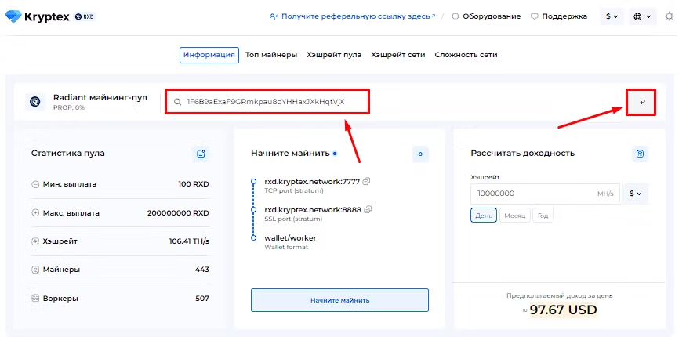686x337 pixels.
Task: Click the search magnifier icon
Action: (x=177, y=102)
